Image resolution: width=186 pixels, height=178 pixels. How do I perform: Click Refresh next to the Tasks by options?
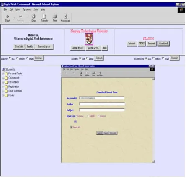click(39, 58)
